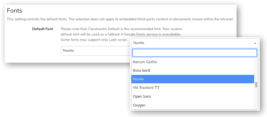
Task: Click scrollbar track below the thumb
Action: point(256,99)
